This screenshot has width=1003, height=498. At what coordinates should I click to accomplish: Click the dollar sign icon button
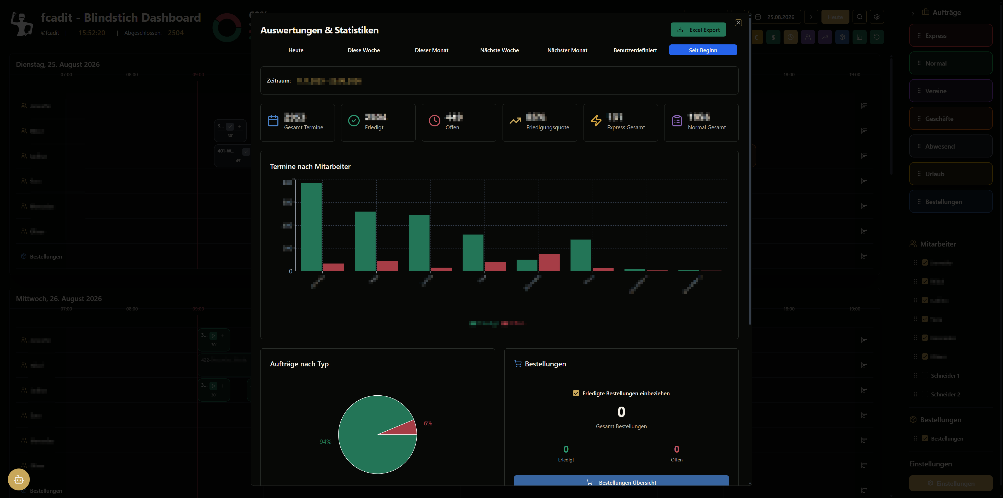773,37
